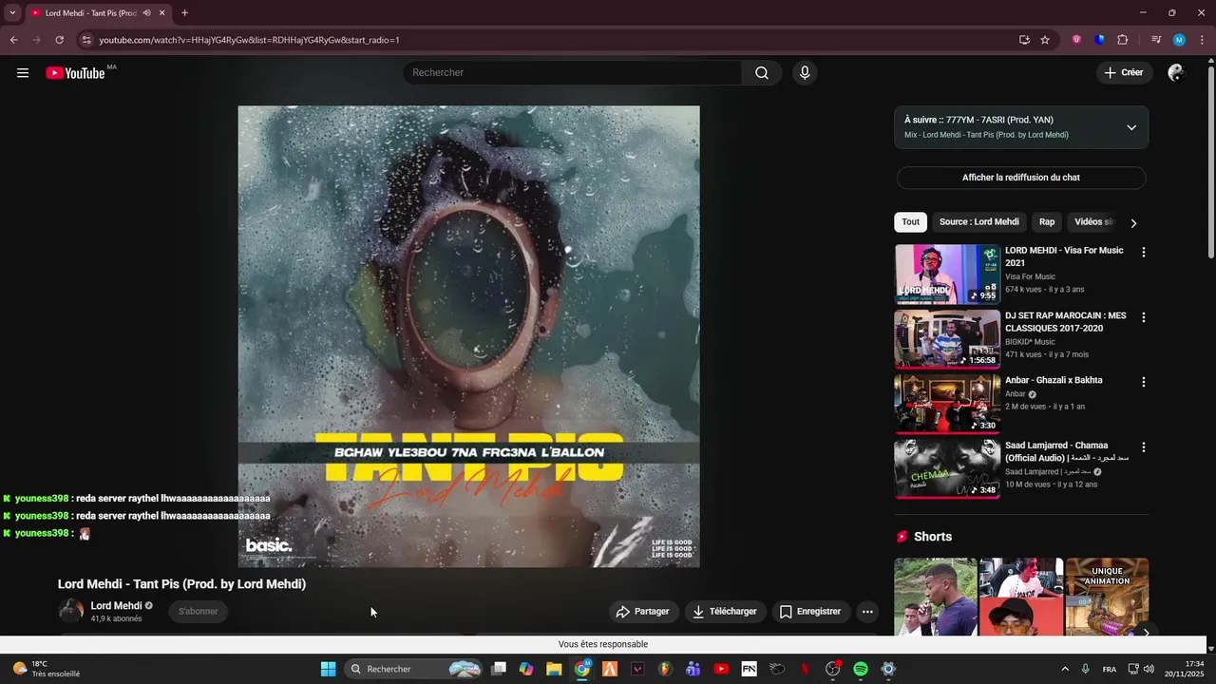1216x684 pixels.
Task: Click the Télécharger button
Action: pyautogui.click(x=724, y=612)
